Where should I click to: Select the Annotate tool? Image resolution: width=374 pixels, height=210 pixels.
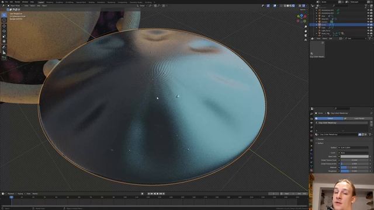(4, 47)
